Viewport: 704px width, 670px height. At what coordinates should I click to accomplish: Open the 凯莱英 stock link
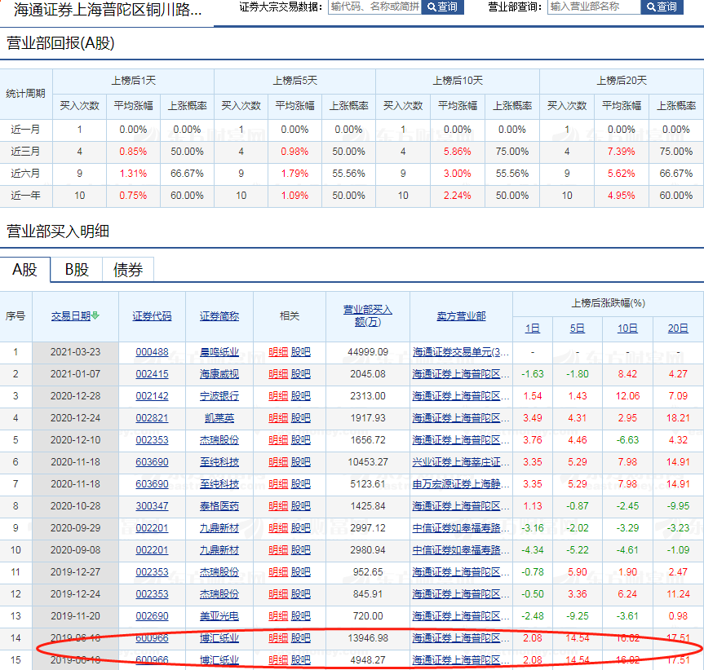point(219,418)
